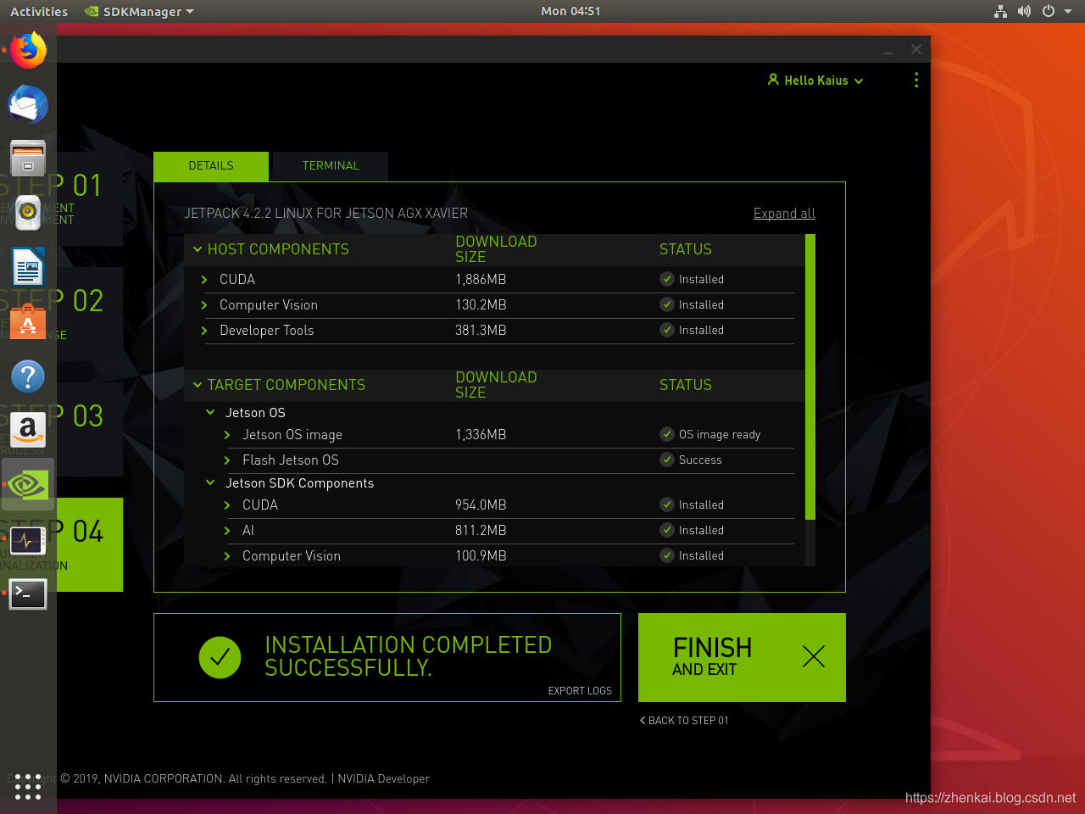This screenshot has height=814, width=1085.
Task: Click the FINISH AND EXIT button
Action: 742,657
